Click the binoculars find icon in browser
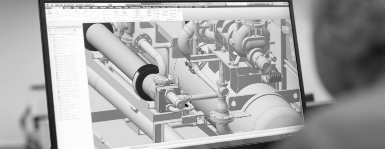This screenshot has width=385, height=149. coord(74,31)
